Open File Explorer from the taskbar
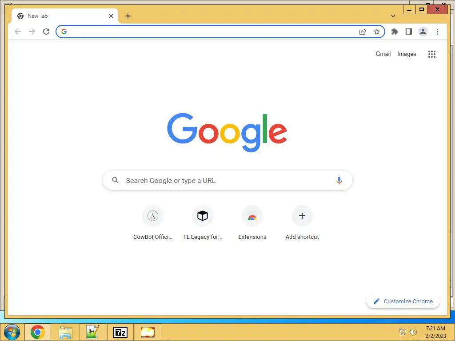 [x=65, y=332]
